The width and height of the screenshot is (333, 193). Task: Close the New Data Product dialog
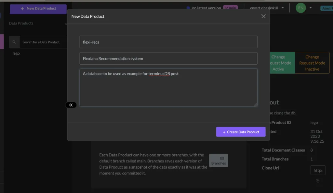coord(263,16)
